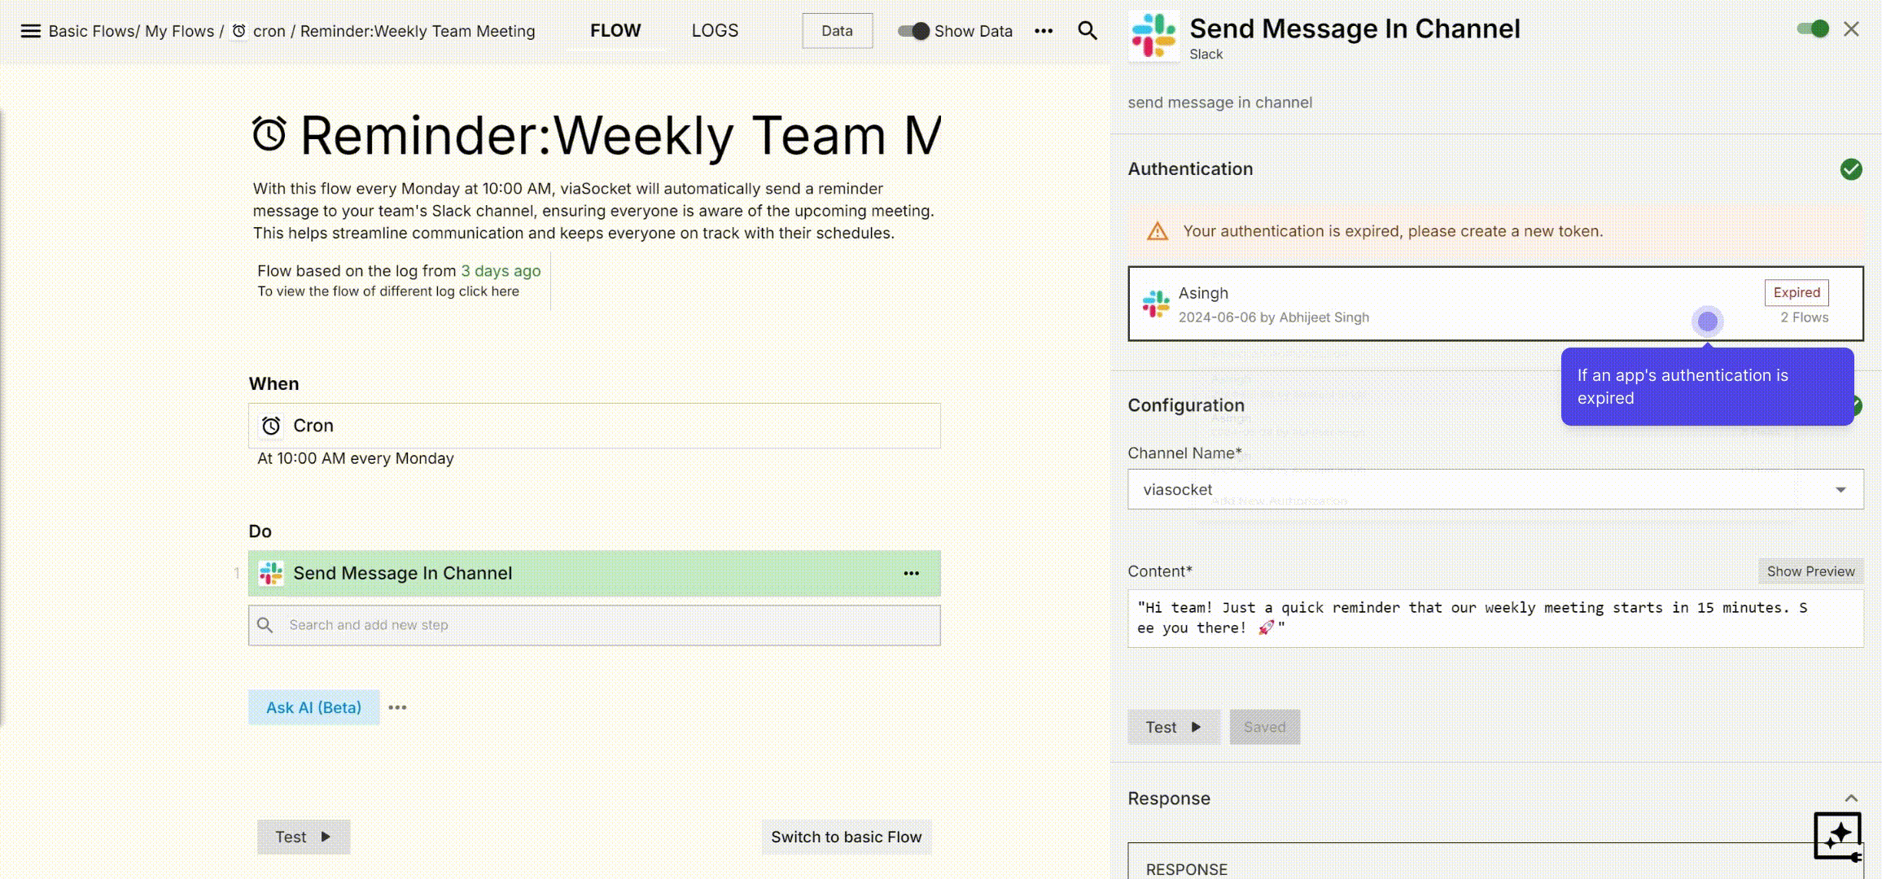Open Basic Flows breadcrumb

coord(91,31)
